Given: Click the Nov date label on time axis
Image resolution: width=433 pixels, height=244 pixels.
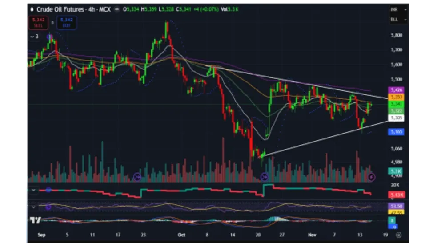Looking at the screenshot, I should 312,235.
